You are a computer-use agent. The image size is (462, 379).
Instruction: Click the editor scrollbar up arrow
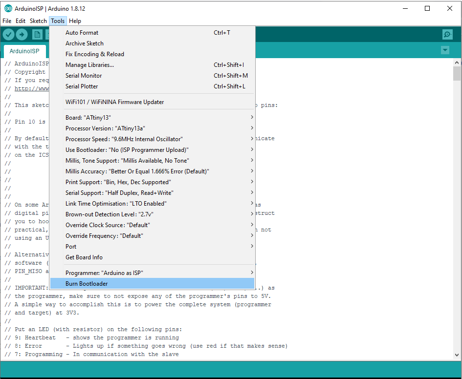pos(457,63)
